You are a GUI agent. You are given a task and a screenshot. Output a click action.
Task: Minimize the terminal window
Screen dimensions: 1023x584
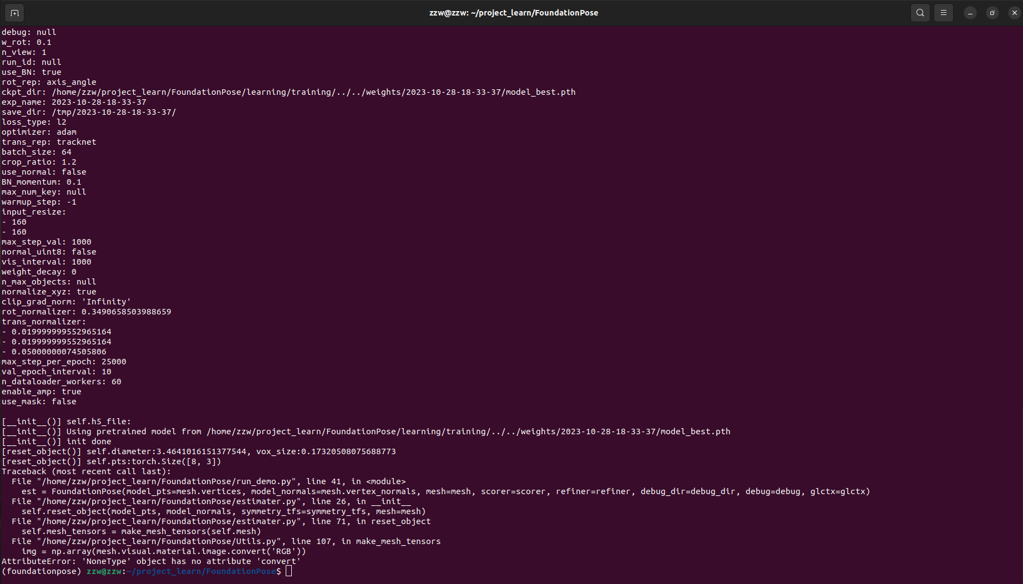[x=970, y=13]
